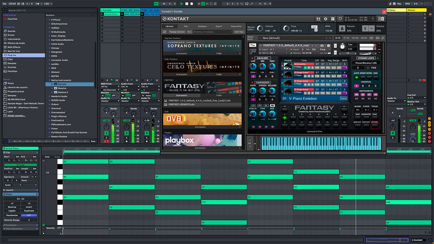This screenshot has height=244, width=434.
Task: Select 17-32 multi rack page
Action: pos(346,38)
